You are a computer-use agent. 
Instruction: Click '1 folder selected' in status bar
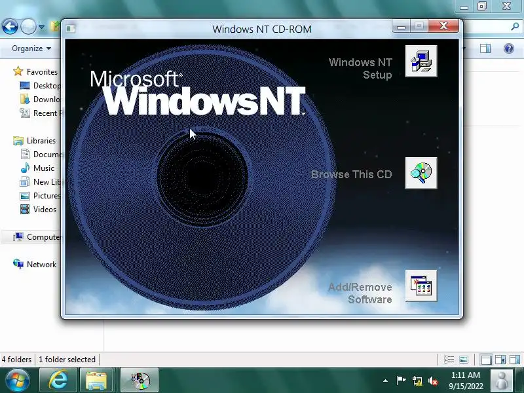67,360
